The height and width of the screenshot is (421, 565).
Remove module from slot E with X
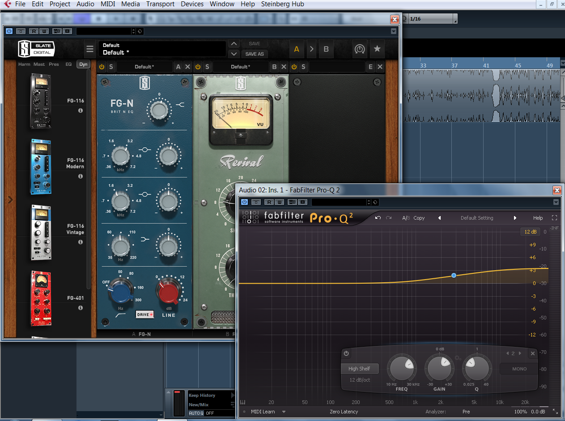coord(380,67)
